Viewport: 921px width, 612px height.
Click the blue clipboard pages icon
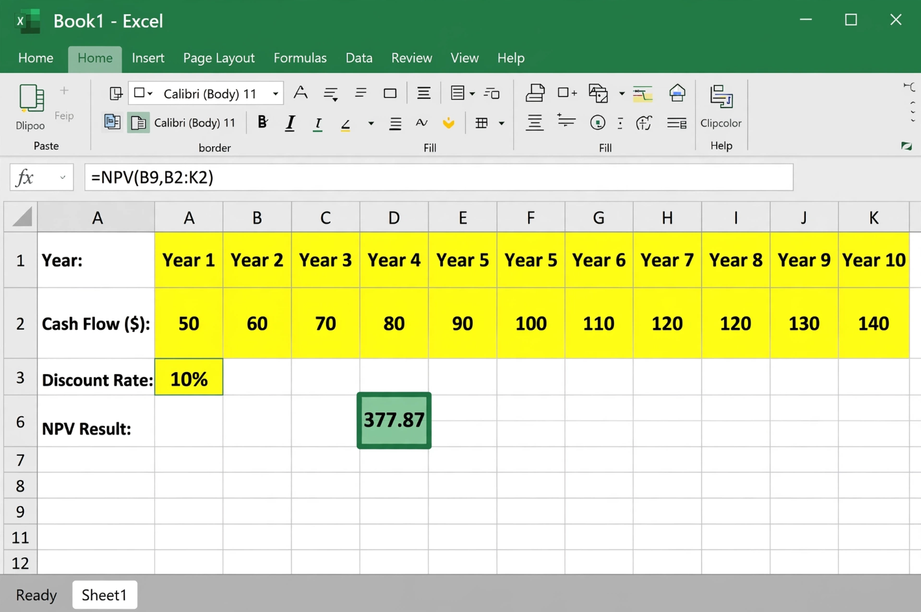pyautogui.click(x=112, y=122)
